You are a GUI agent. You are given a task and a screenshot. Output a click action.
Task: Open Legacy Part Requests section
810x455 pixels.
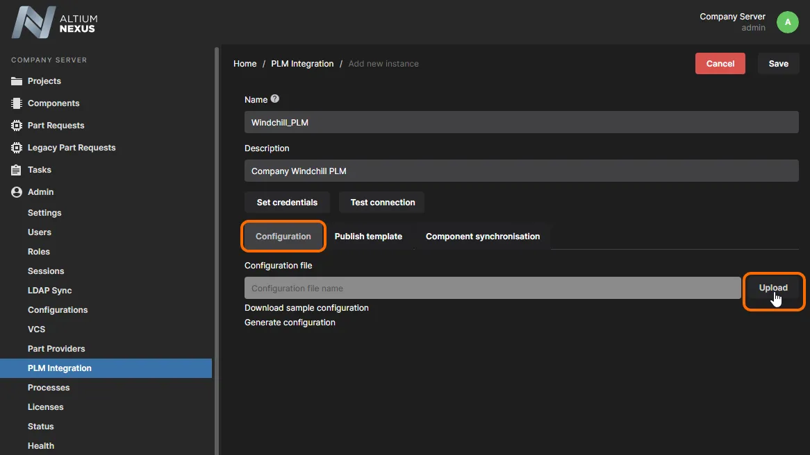pos(72,148)
